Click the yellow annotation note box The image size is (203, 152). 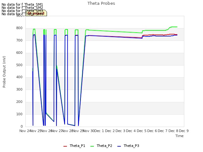tap(36, 13)
